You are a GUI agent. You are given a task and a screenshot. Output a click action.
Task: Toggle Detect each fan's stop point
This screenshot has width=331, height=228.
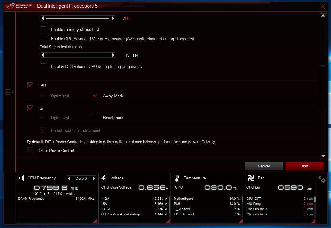coord(43,130)
